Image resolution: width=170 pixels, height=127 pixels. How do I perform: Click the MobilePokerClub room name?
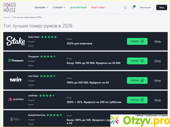[x=37, y=115]
